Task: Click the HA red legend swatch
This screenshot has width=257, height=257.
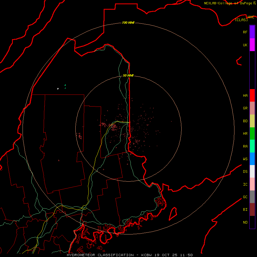Action: coord(252,95)
